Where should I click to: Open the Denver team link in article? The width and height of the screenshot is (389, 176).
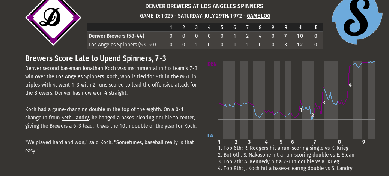click(33, 69)
